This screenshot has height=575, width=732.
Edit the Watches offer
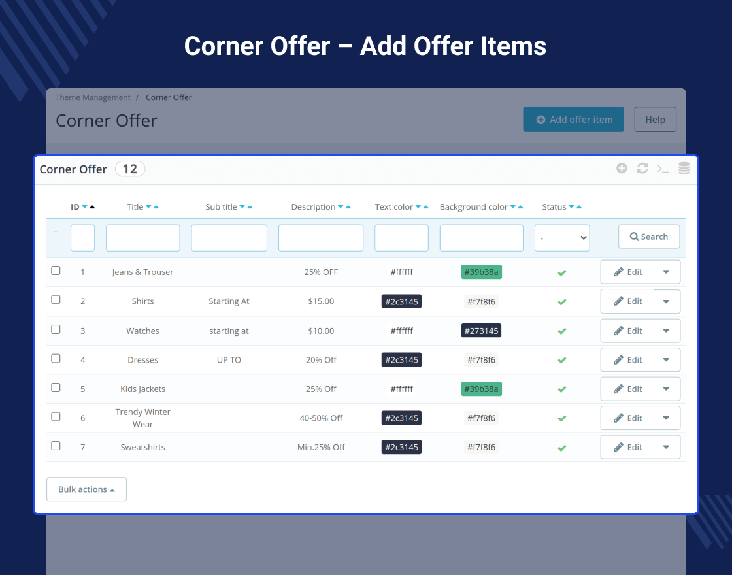coord(628,331)
